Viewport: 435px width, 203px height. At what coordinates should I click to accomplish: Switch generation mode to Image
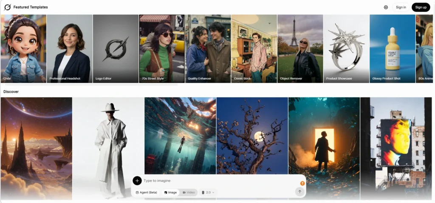(170, 192)
